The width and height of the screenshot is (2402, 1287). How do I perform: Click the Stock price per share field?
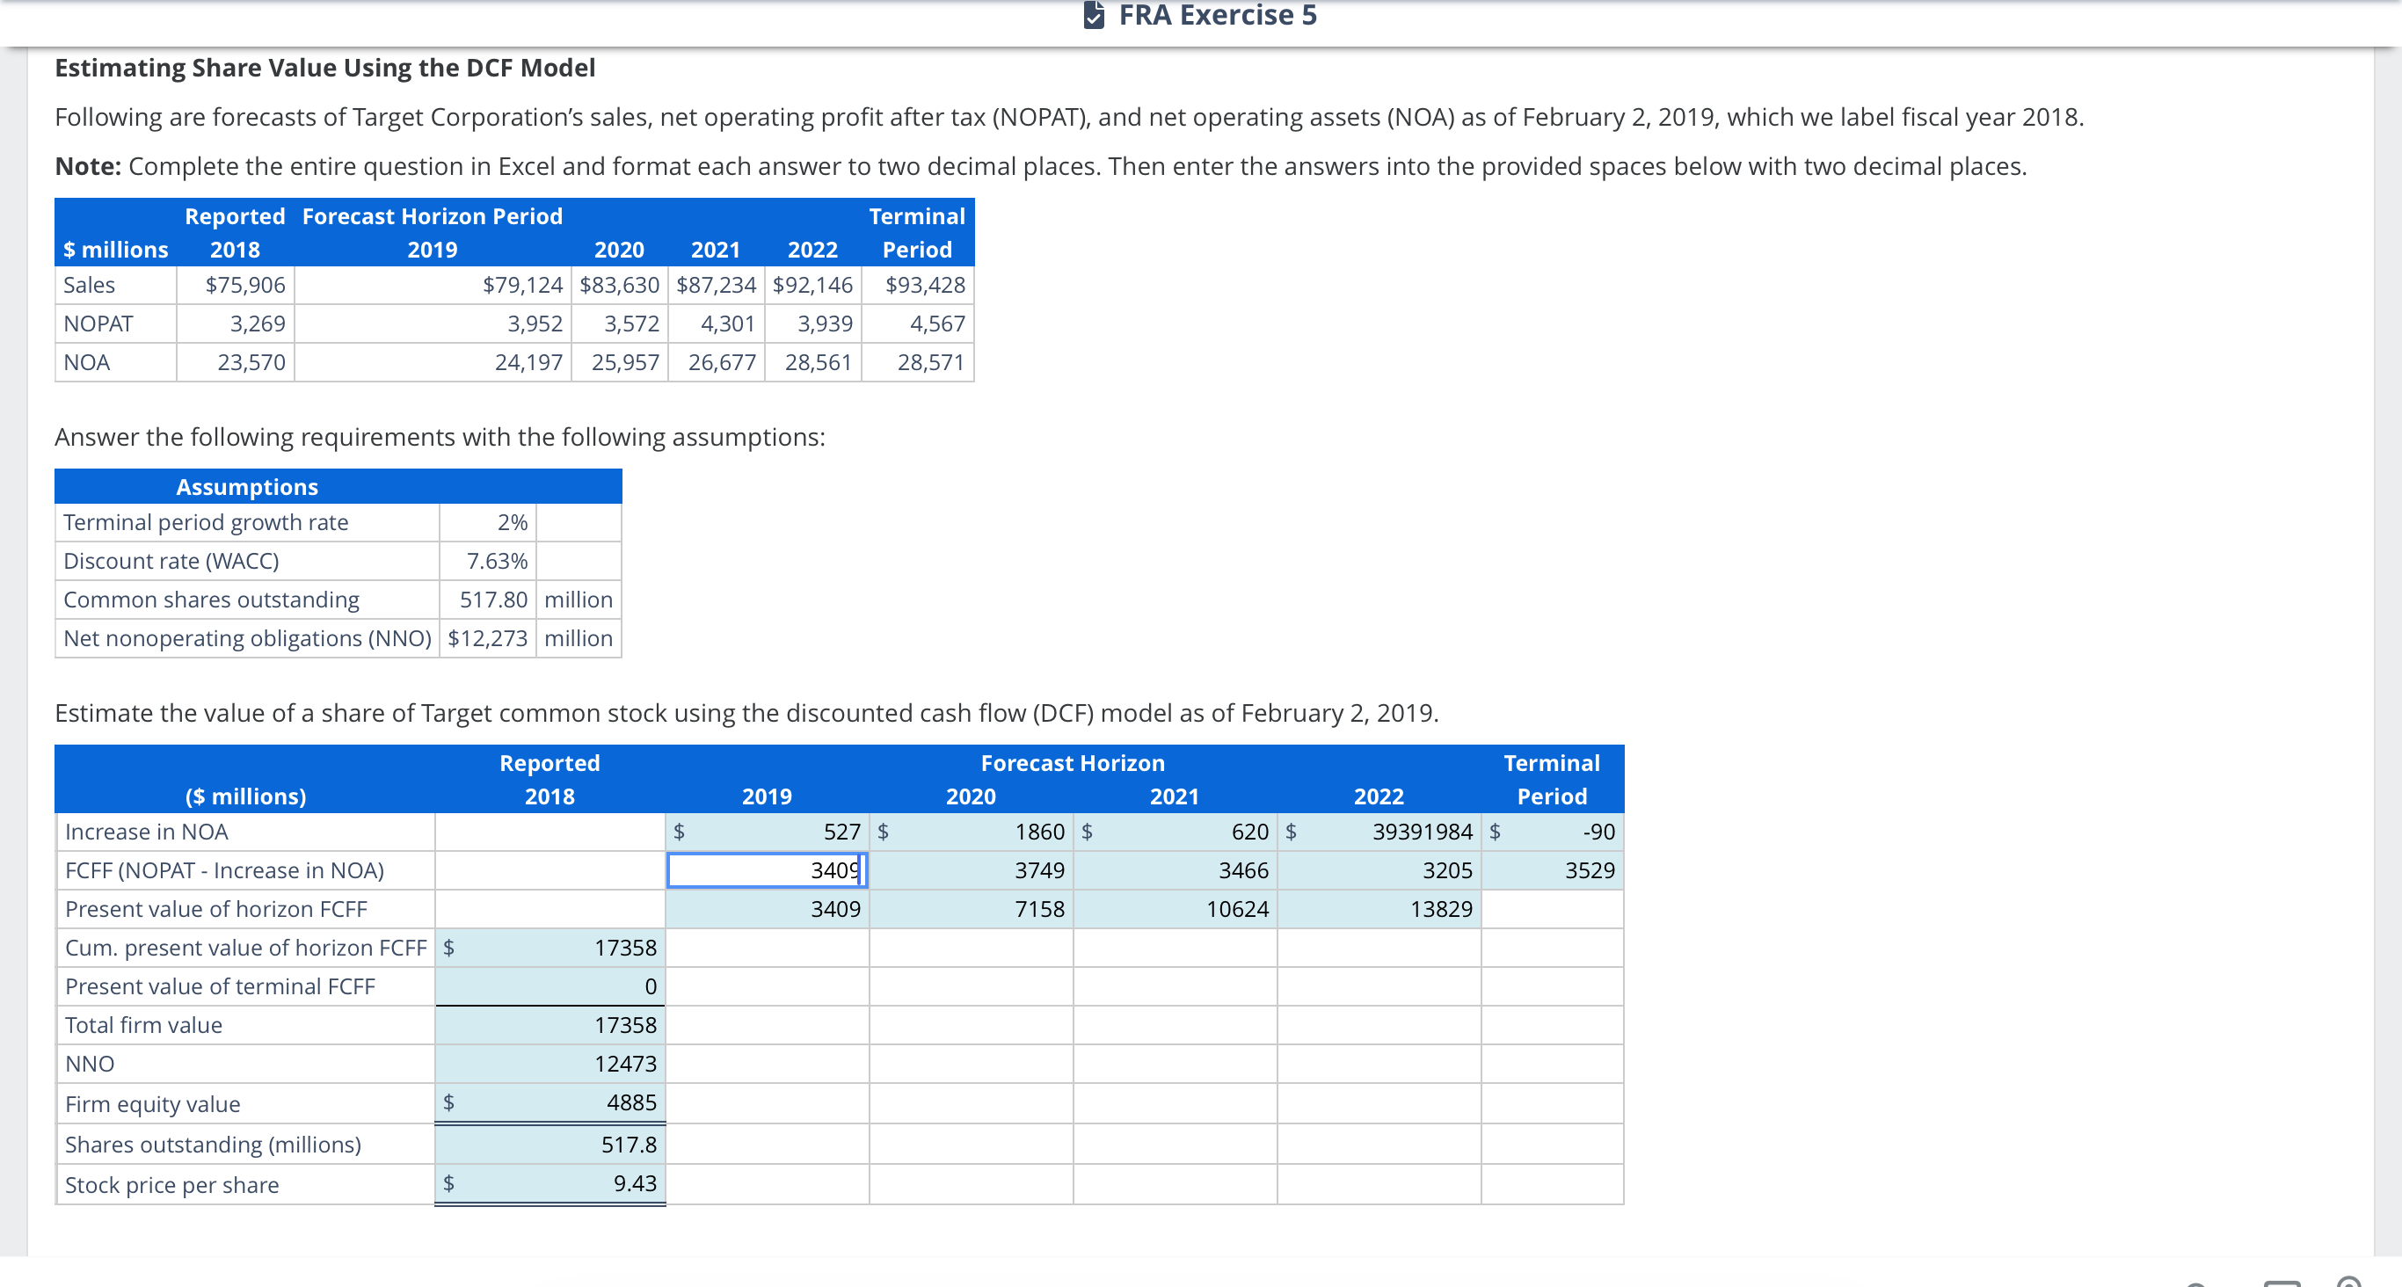557,1183
